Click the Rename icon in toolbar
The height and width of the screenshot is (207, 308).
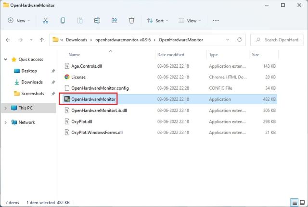[x=97, y=21]
